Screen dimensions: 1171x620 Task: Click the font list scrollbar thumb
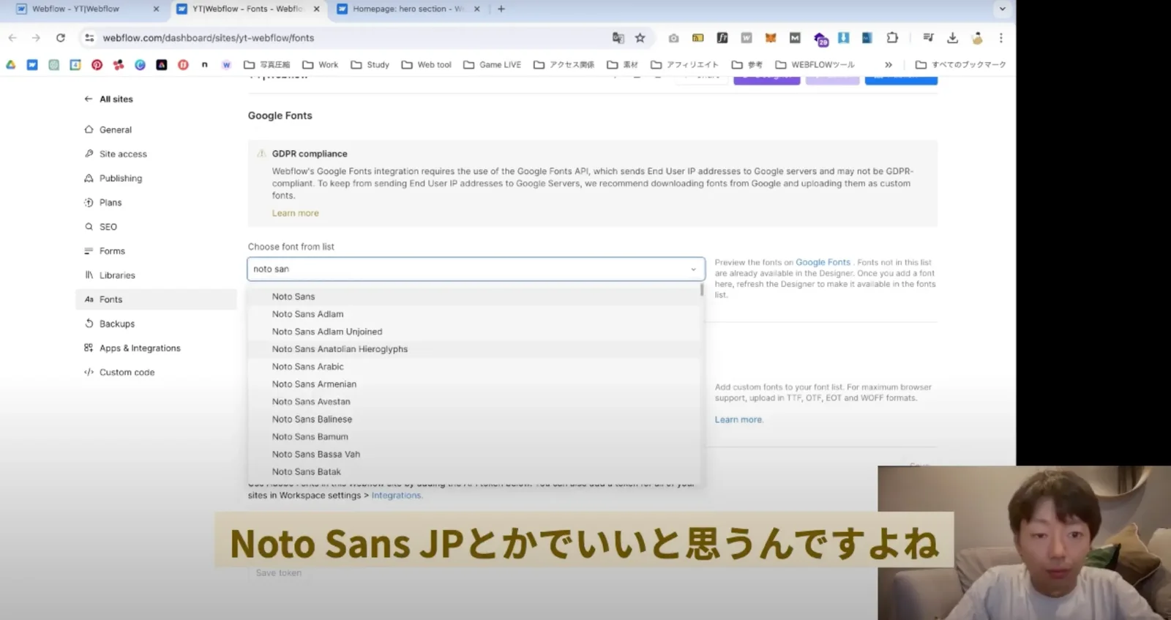pos(701,290)
